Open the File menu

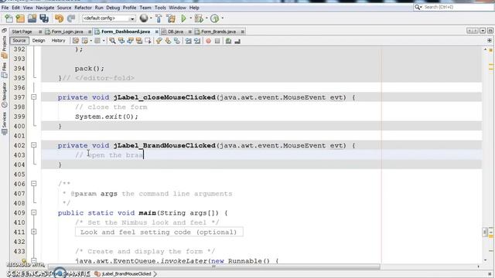[x=5, y=7]
